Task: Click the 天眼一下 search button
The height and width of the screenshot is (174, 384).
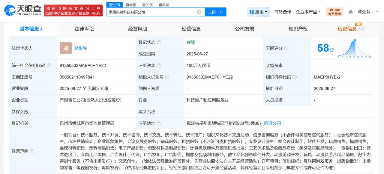Action: [215, 12]
